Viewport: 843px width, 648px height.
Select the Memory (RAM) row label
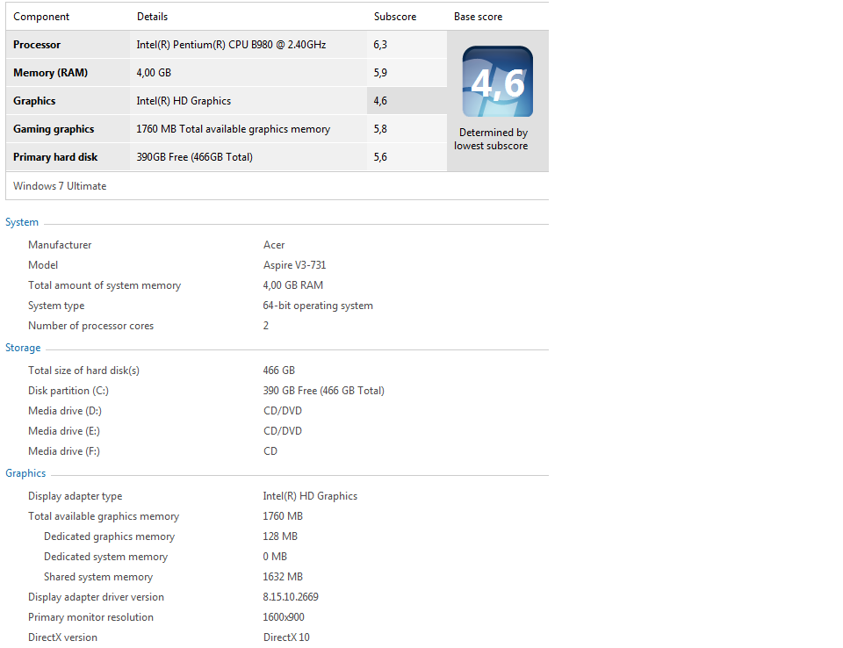point(51,73)
